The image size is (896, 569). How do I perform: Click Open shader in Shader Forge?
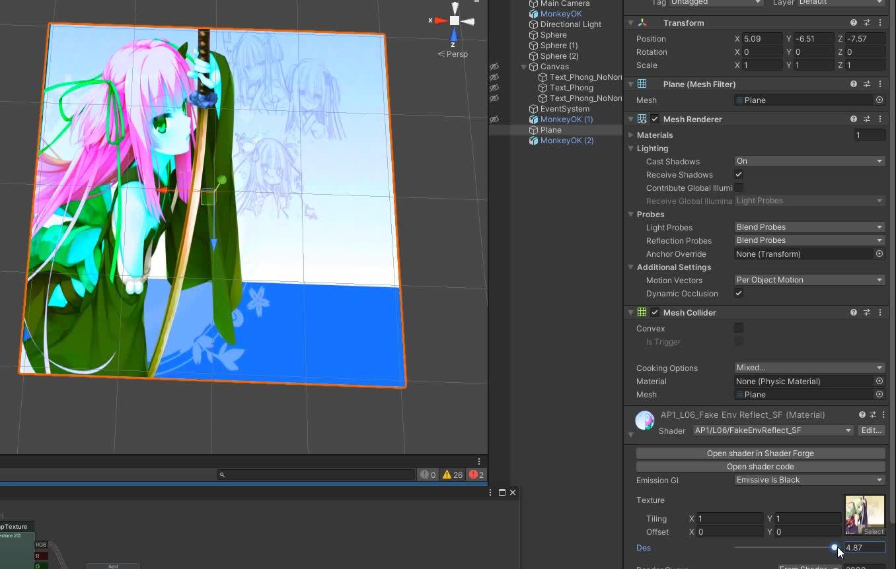tap(760, 453)
